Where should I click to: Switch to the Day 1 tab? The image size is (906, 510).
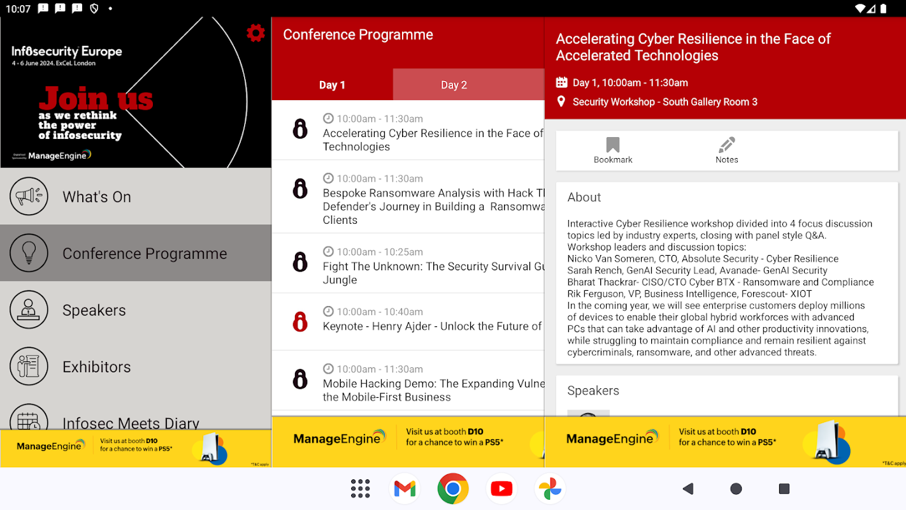tap(332, 85)
